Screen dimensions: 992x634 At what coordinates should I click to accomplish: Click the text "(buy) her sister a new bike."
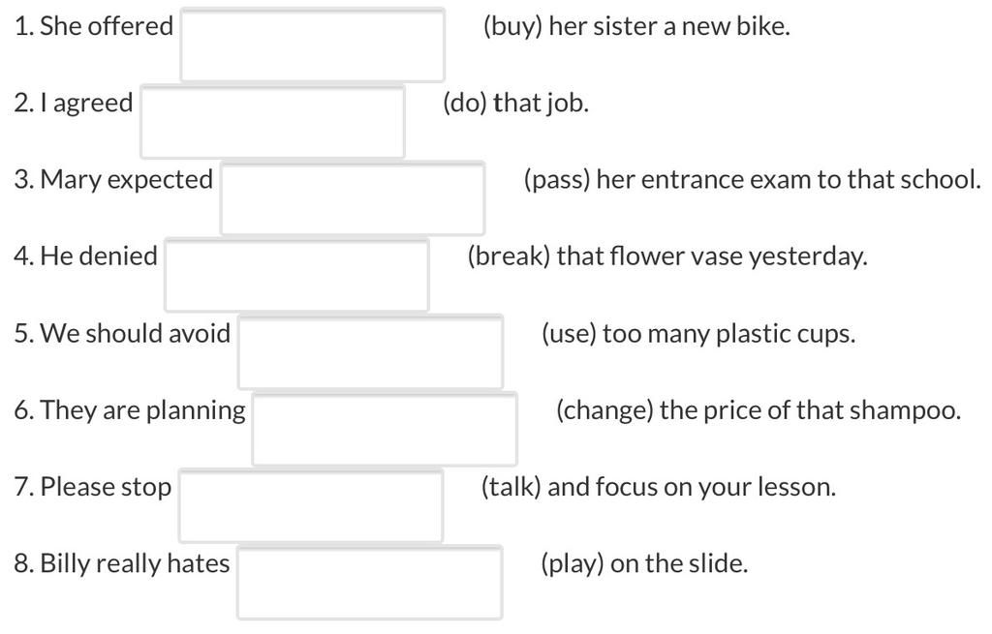coord(636,26)
